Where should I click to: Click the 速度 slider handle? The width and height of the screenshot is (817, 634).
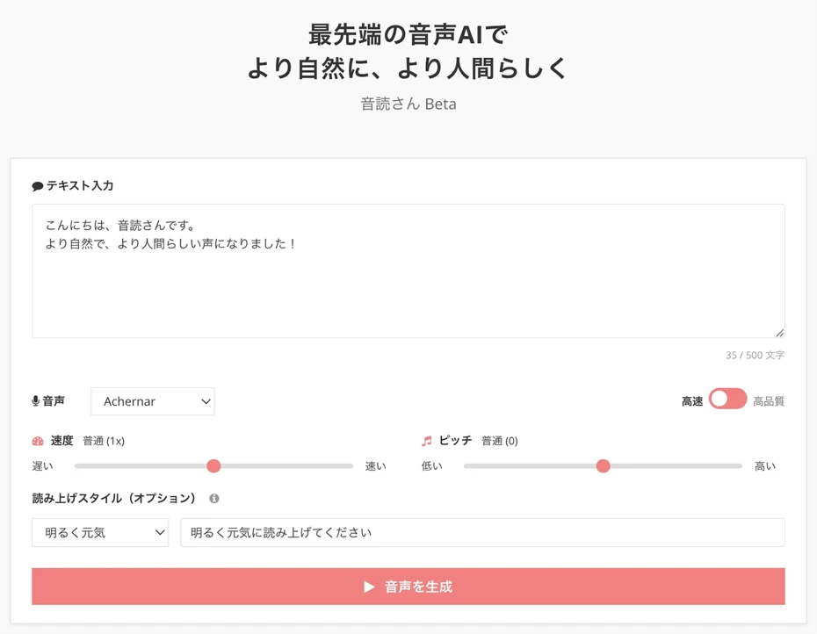(x=213, y=466)
